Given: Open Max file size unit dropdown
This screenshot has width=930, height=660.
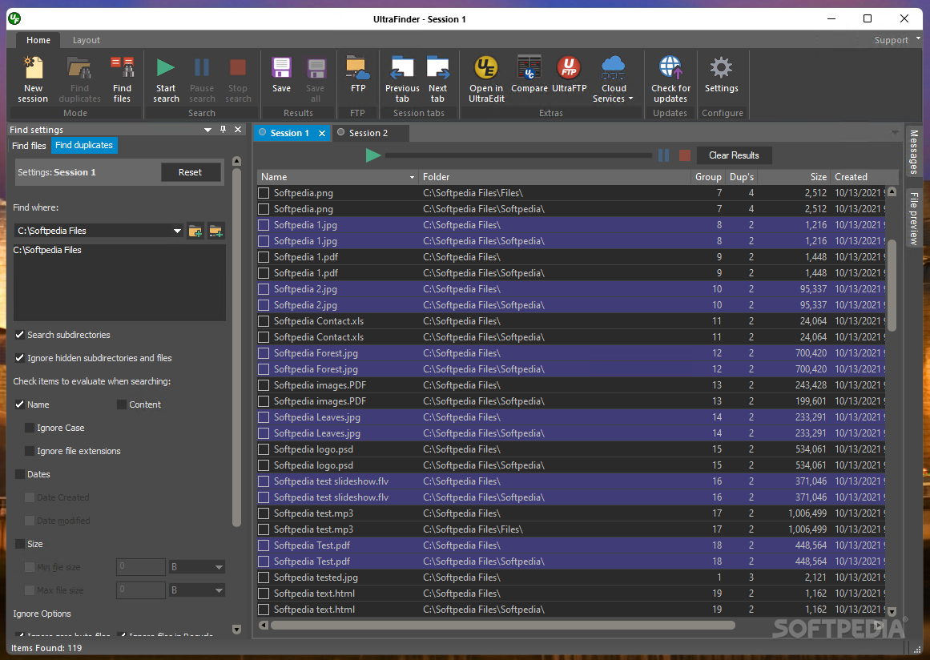Looking at the screenshot, I should (x=219, y=590).
